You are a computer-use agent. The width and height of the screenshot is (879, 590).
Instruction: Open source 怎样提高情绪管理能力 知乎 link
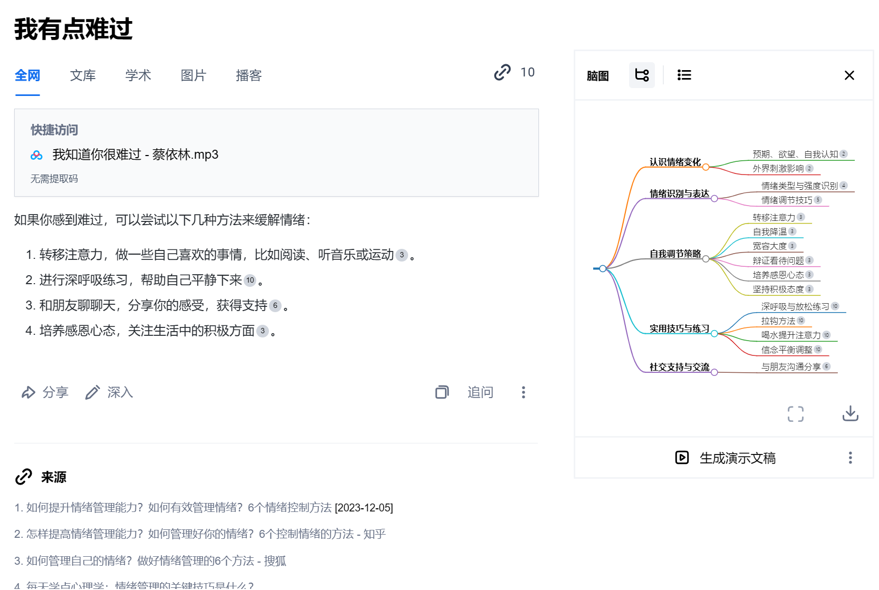(x=200, y=534)
